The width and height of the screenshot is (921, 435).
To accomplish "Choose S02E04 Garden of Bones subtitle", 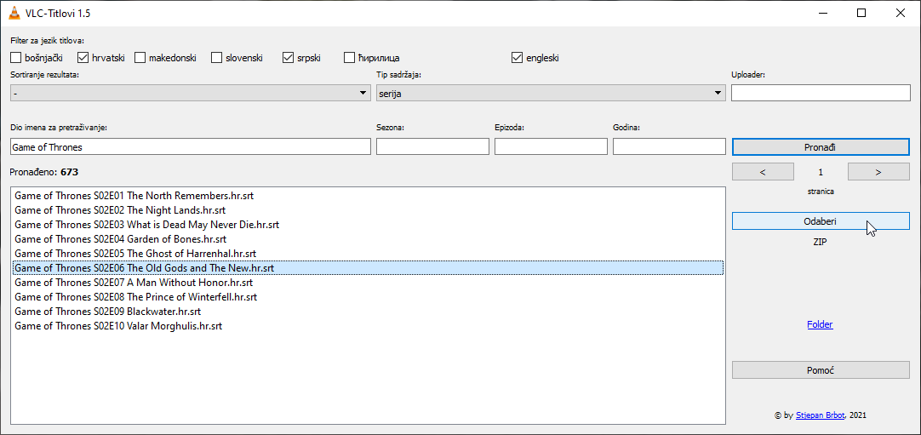I will [368, 239].
